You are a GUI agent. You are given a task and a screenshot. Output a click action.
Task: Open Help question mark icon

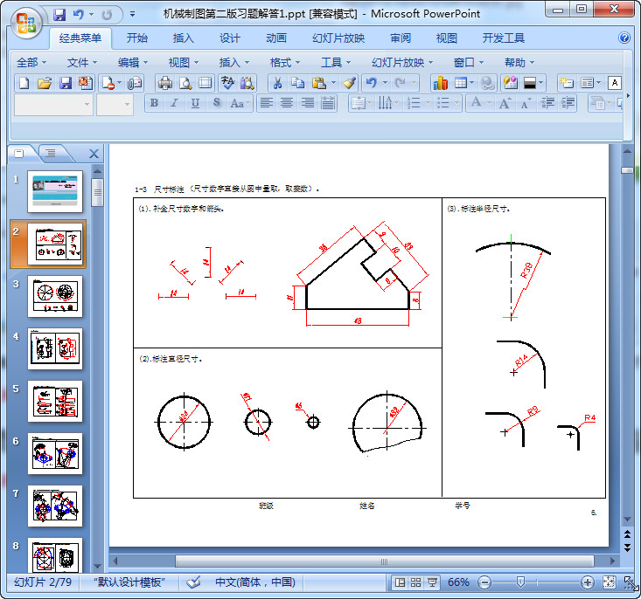624,38
